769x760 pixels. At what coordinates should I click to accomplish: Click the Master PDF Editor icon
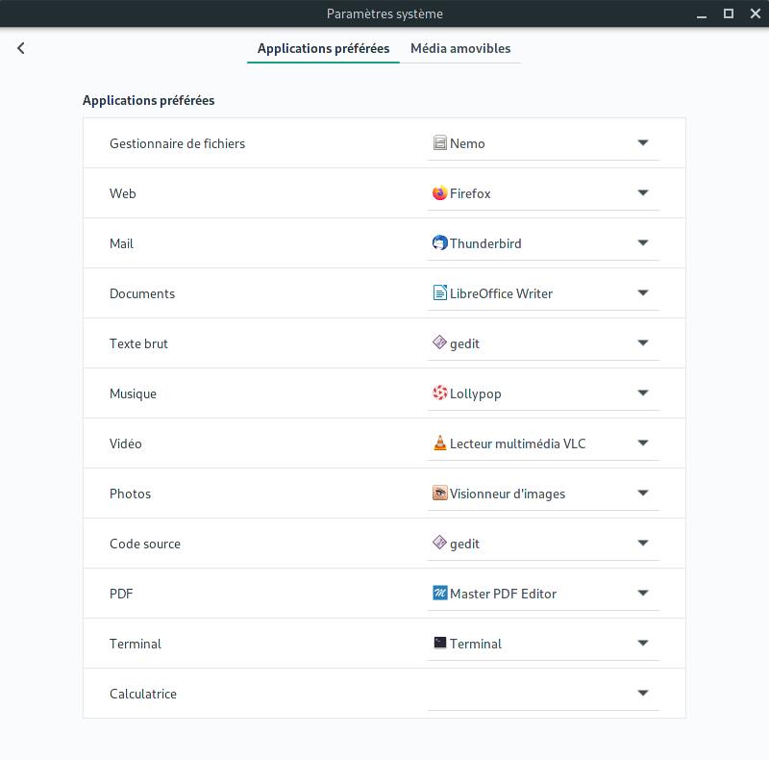(440, 593)
